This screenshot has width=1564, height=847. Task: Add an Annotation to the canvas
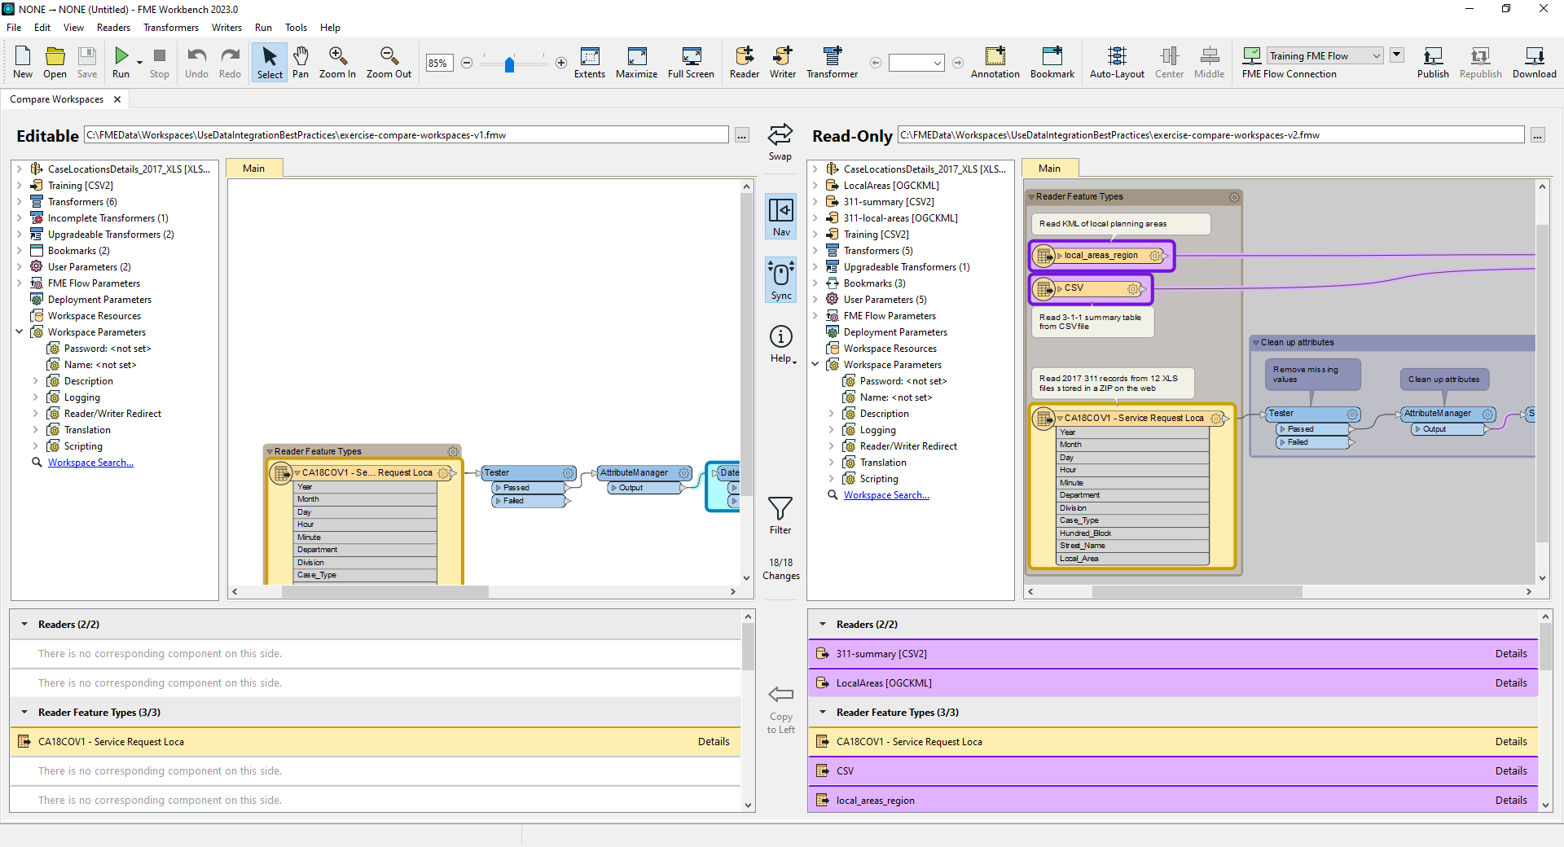[995, 63]
